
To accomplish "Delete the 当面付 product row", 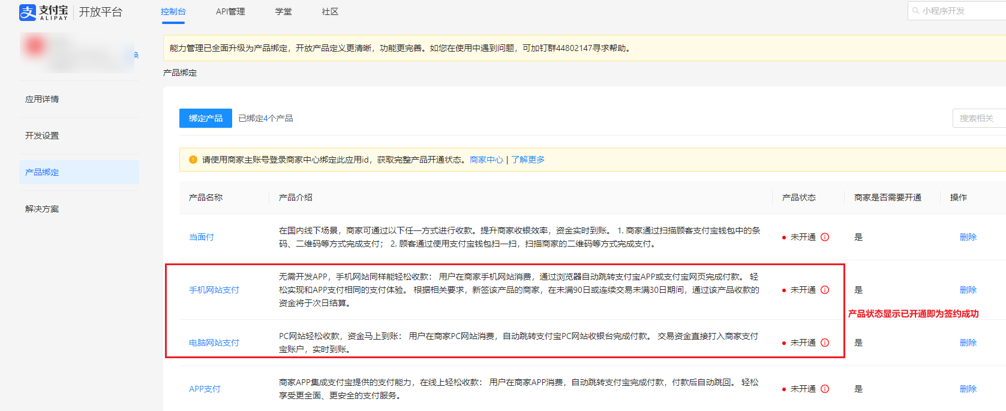I will click(x=968, y=237).
